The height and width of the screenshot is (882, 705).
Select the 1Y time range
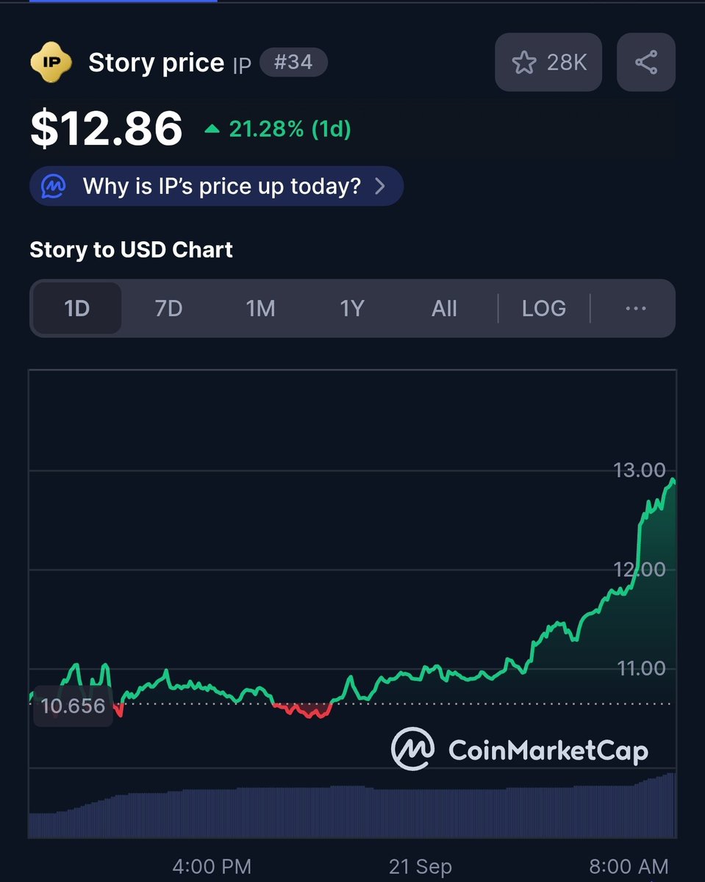352,309
